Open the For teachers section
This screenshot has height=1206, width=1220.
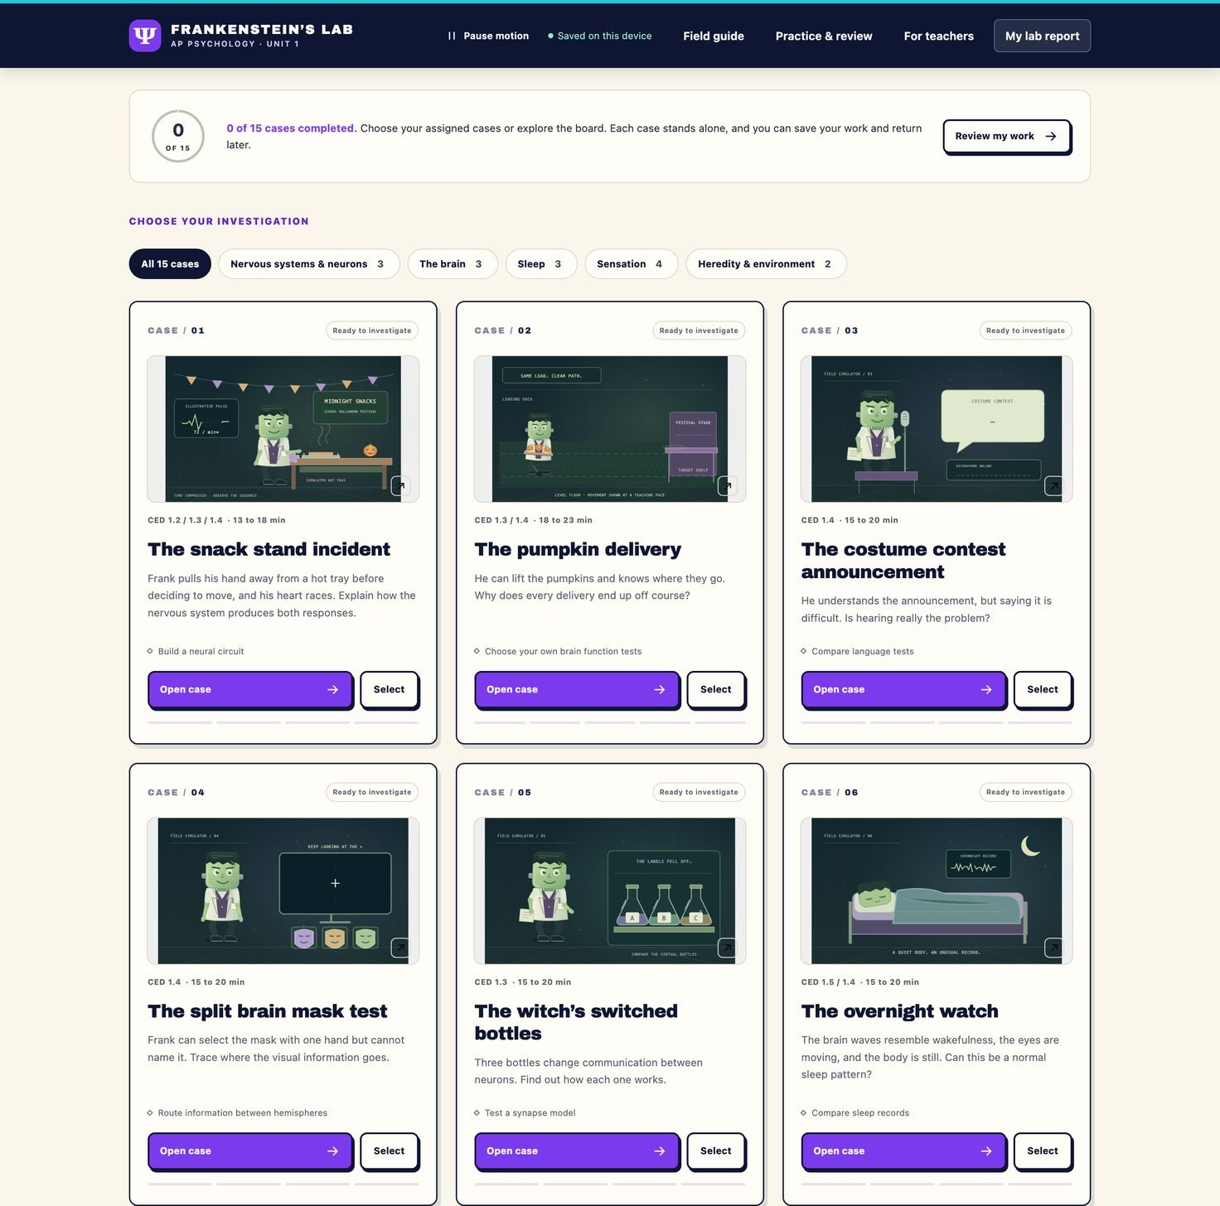pos(939,36)
